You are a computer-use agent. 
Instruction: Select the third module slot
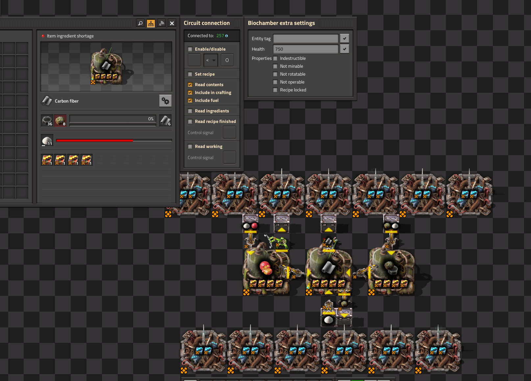click(73, 160)
